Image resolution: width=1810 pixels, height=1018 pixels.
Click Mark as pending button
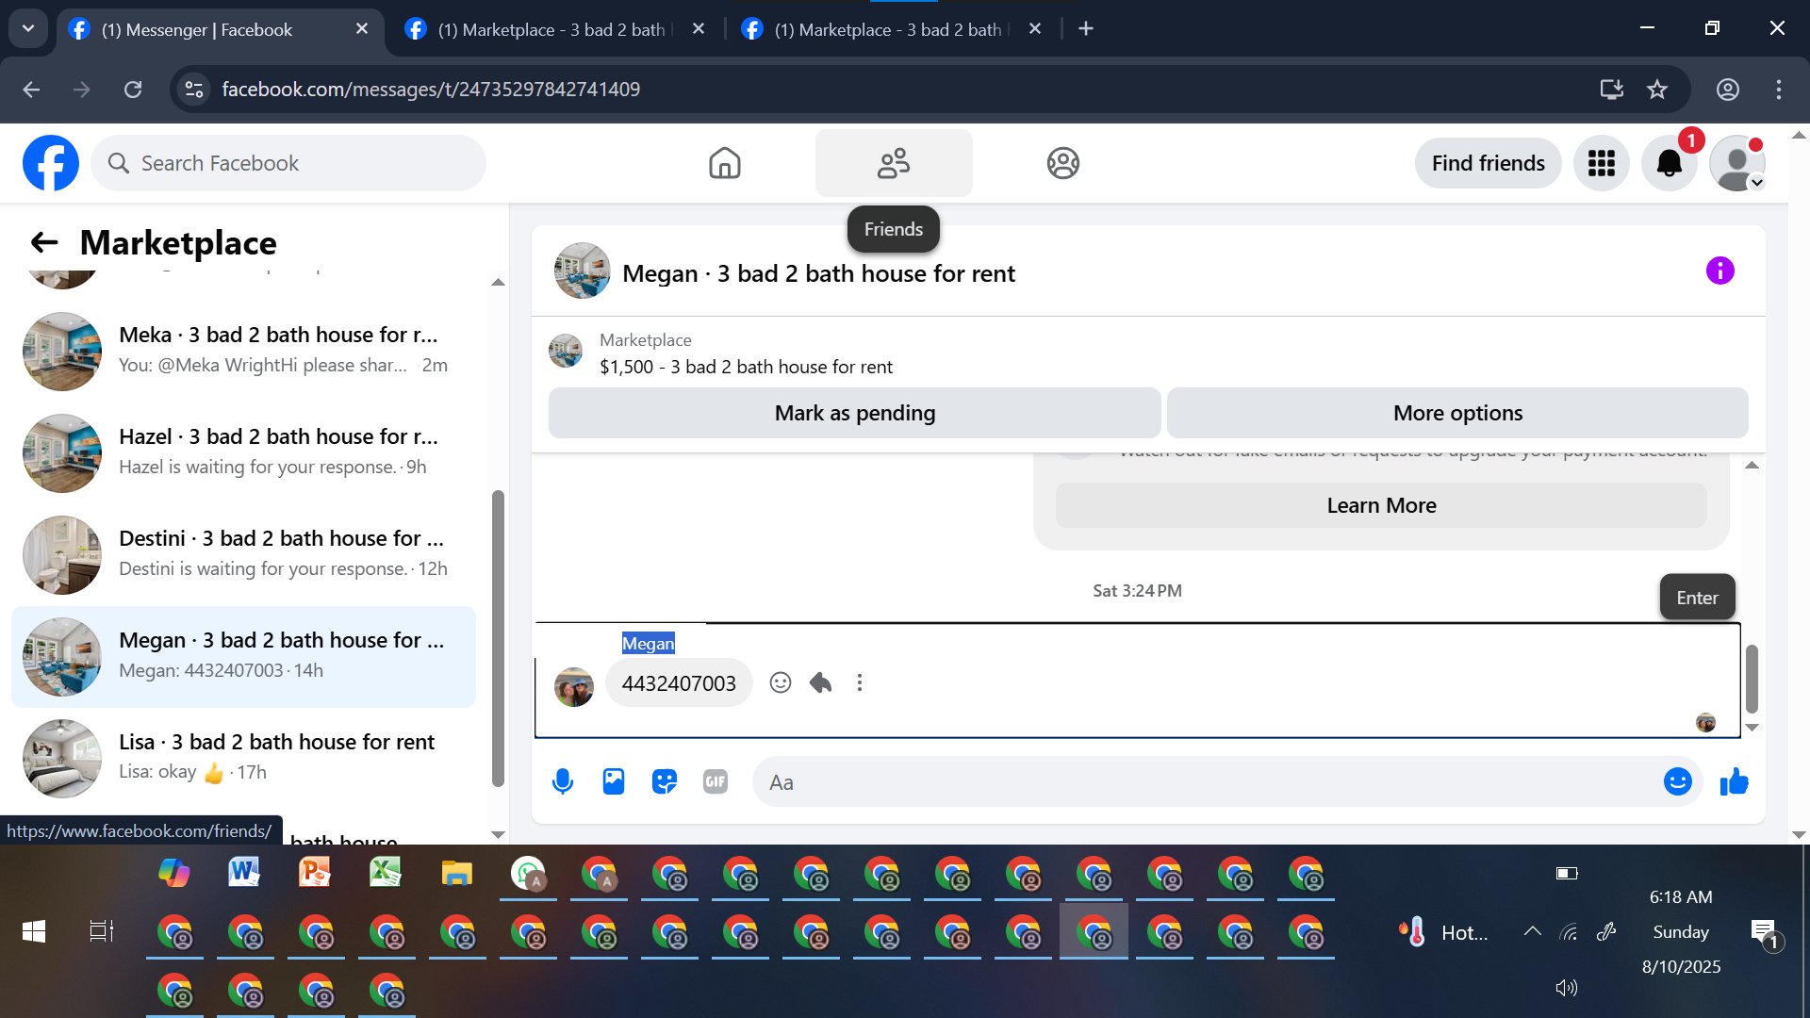point(854,413)
